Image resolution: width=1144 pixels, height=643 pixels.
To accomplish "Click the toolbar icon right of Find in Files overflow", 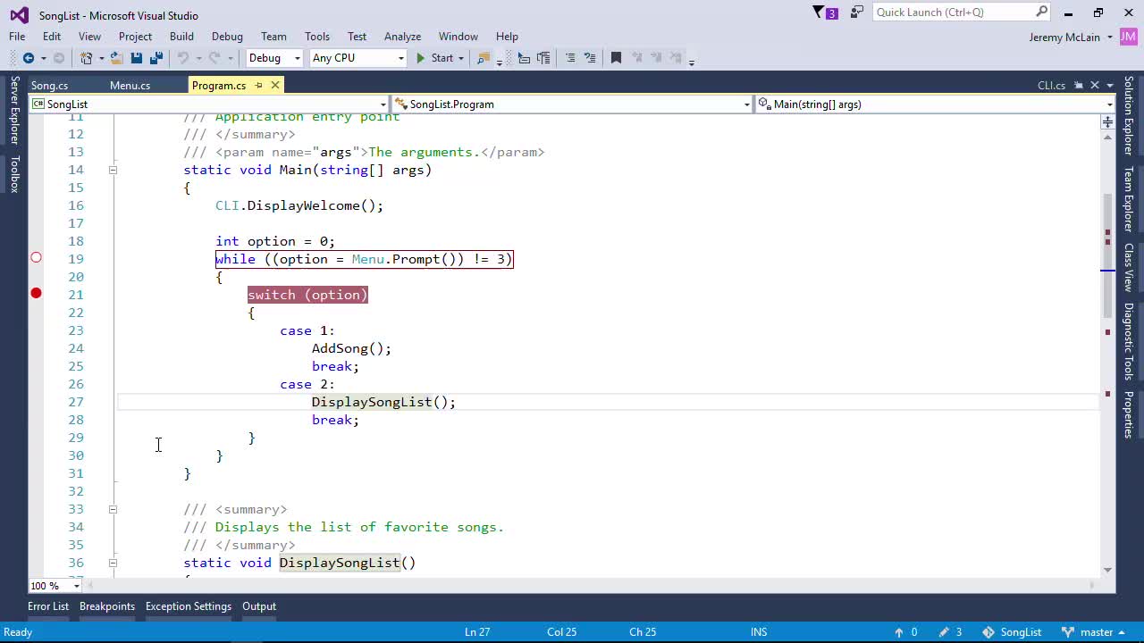I will click(524, 58).
